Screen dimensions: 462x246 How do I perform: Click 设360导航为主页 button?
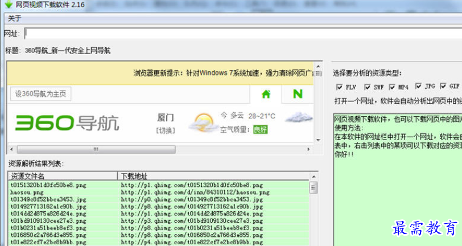click(x=40, y=94)
